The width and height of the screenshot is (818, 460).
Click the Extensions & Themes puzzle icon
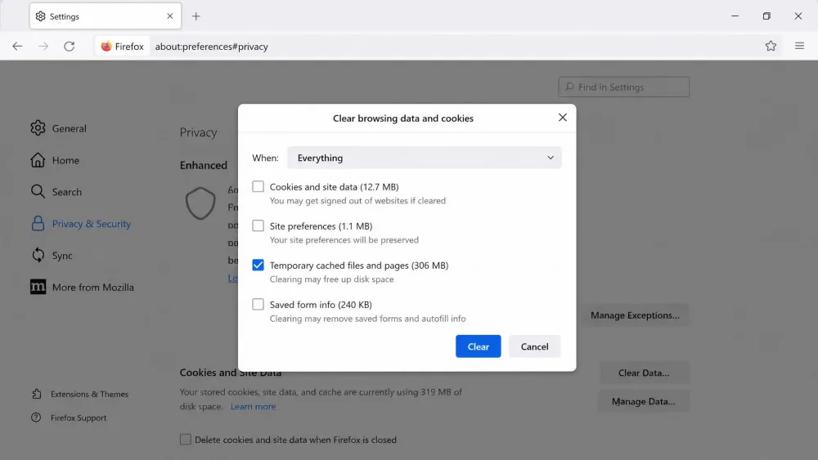pyautogui.click(x=37, y=394)
